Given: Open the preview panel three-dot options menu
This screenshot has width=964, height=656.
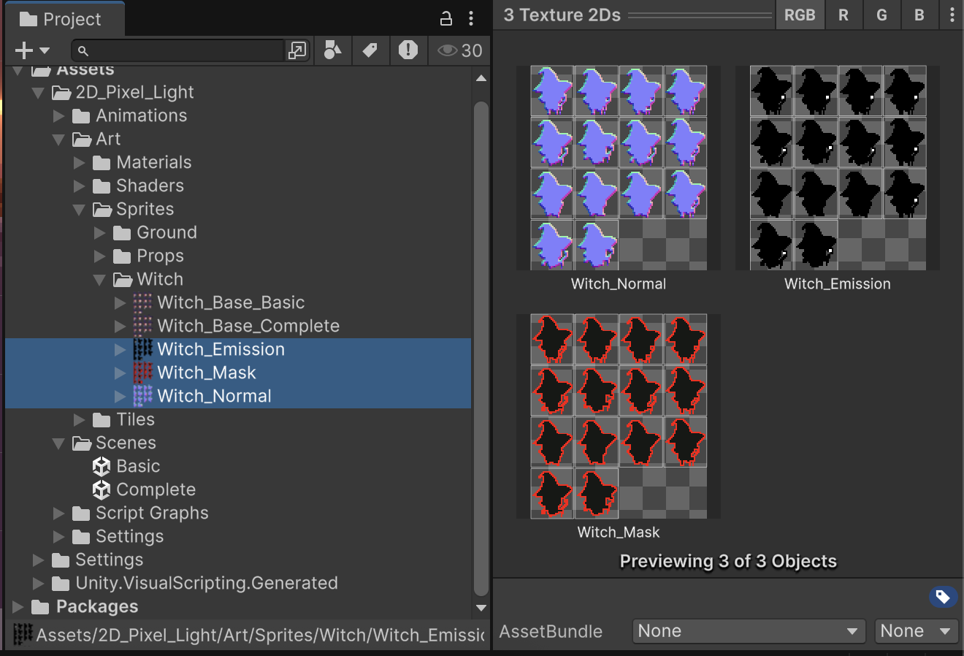Looking at the screenshot, I should pyautogui.click(x=952, y=15).
